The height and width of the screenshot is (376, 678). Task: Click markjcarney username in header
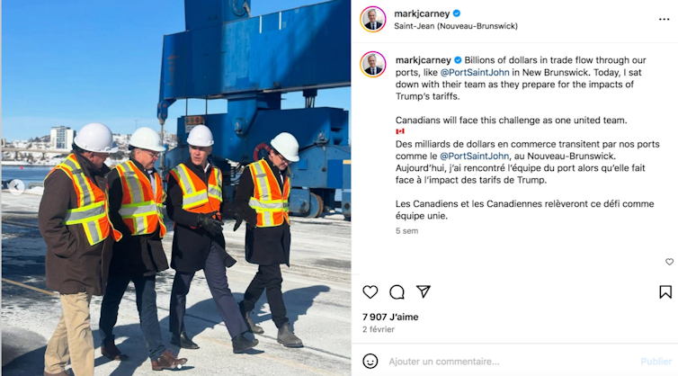422,13
